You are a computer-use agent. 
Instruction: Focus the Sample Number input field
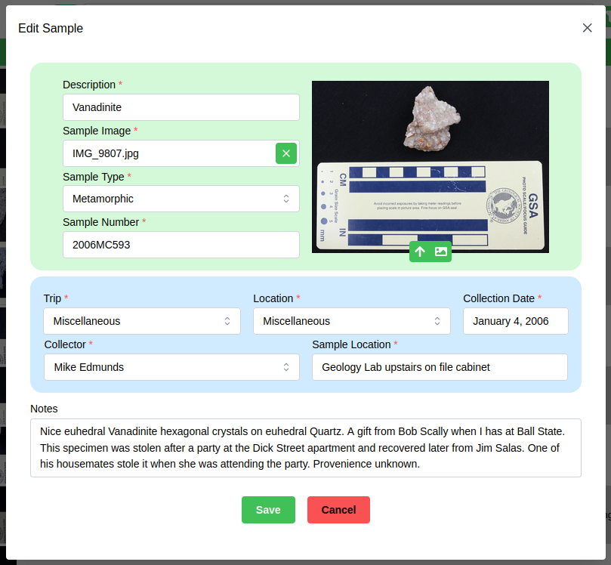[x=181, y=245]
